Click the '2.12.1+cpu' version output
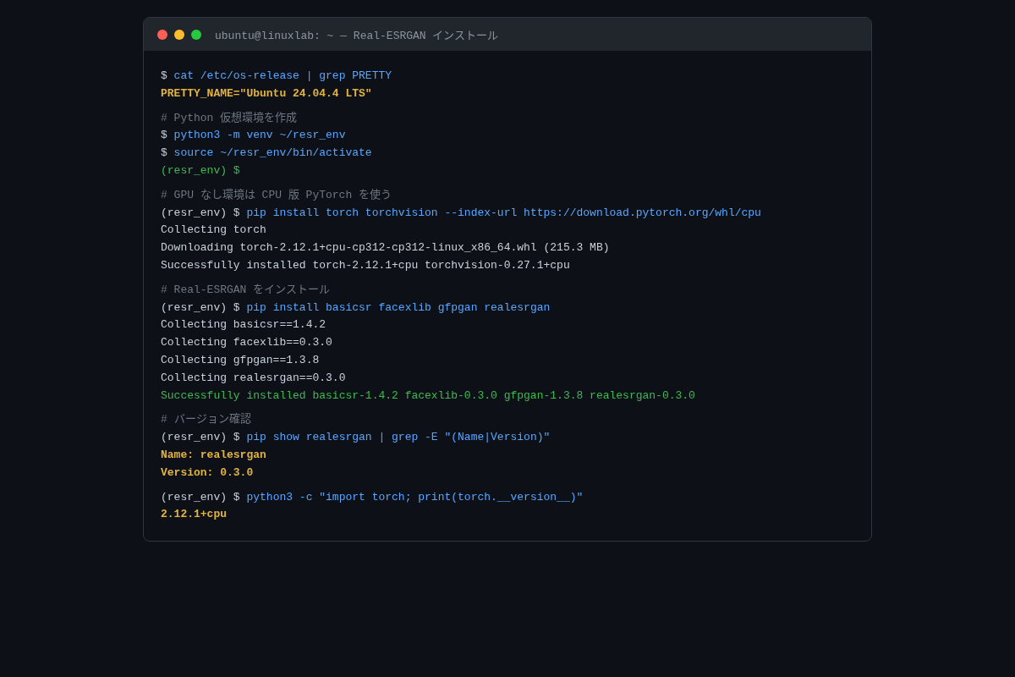Image resolution: width=1015 pixels, height=677 pixels. pyautogui.click(x=194, y=515)
